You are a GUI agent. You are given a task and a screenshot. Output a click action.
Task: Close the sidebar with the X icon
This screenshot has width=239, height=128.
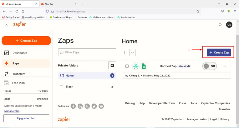click(x=7, y=25)
